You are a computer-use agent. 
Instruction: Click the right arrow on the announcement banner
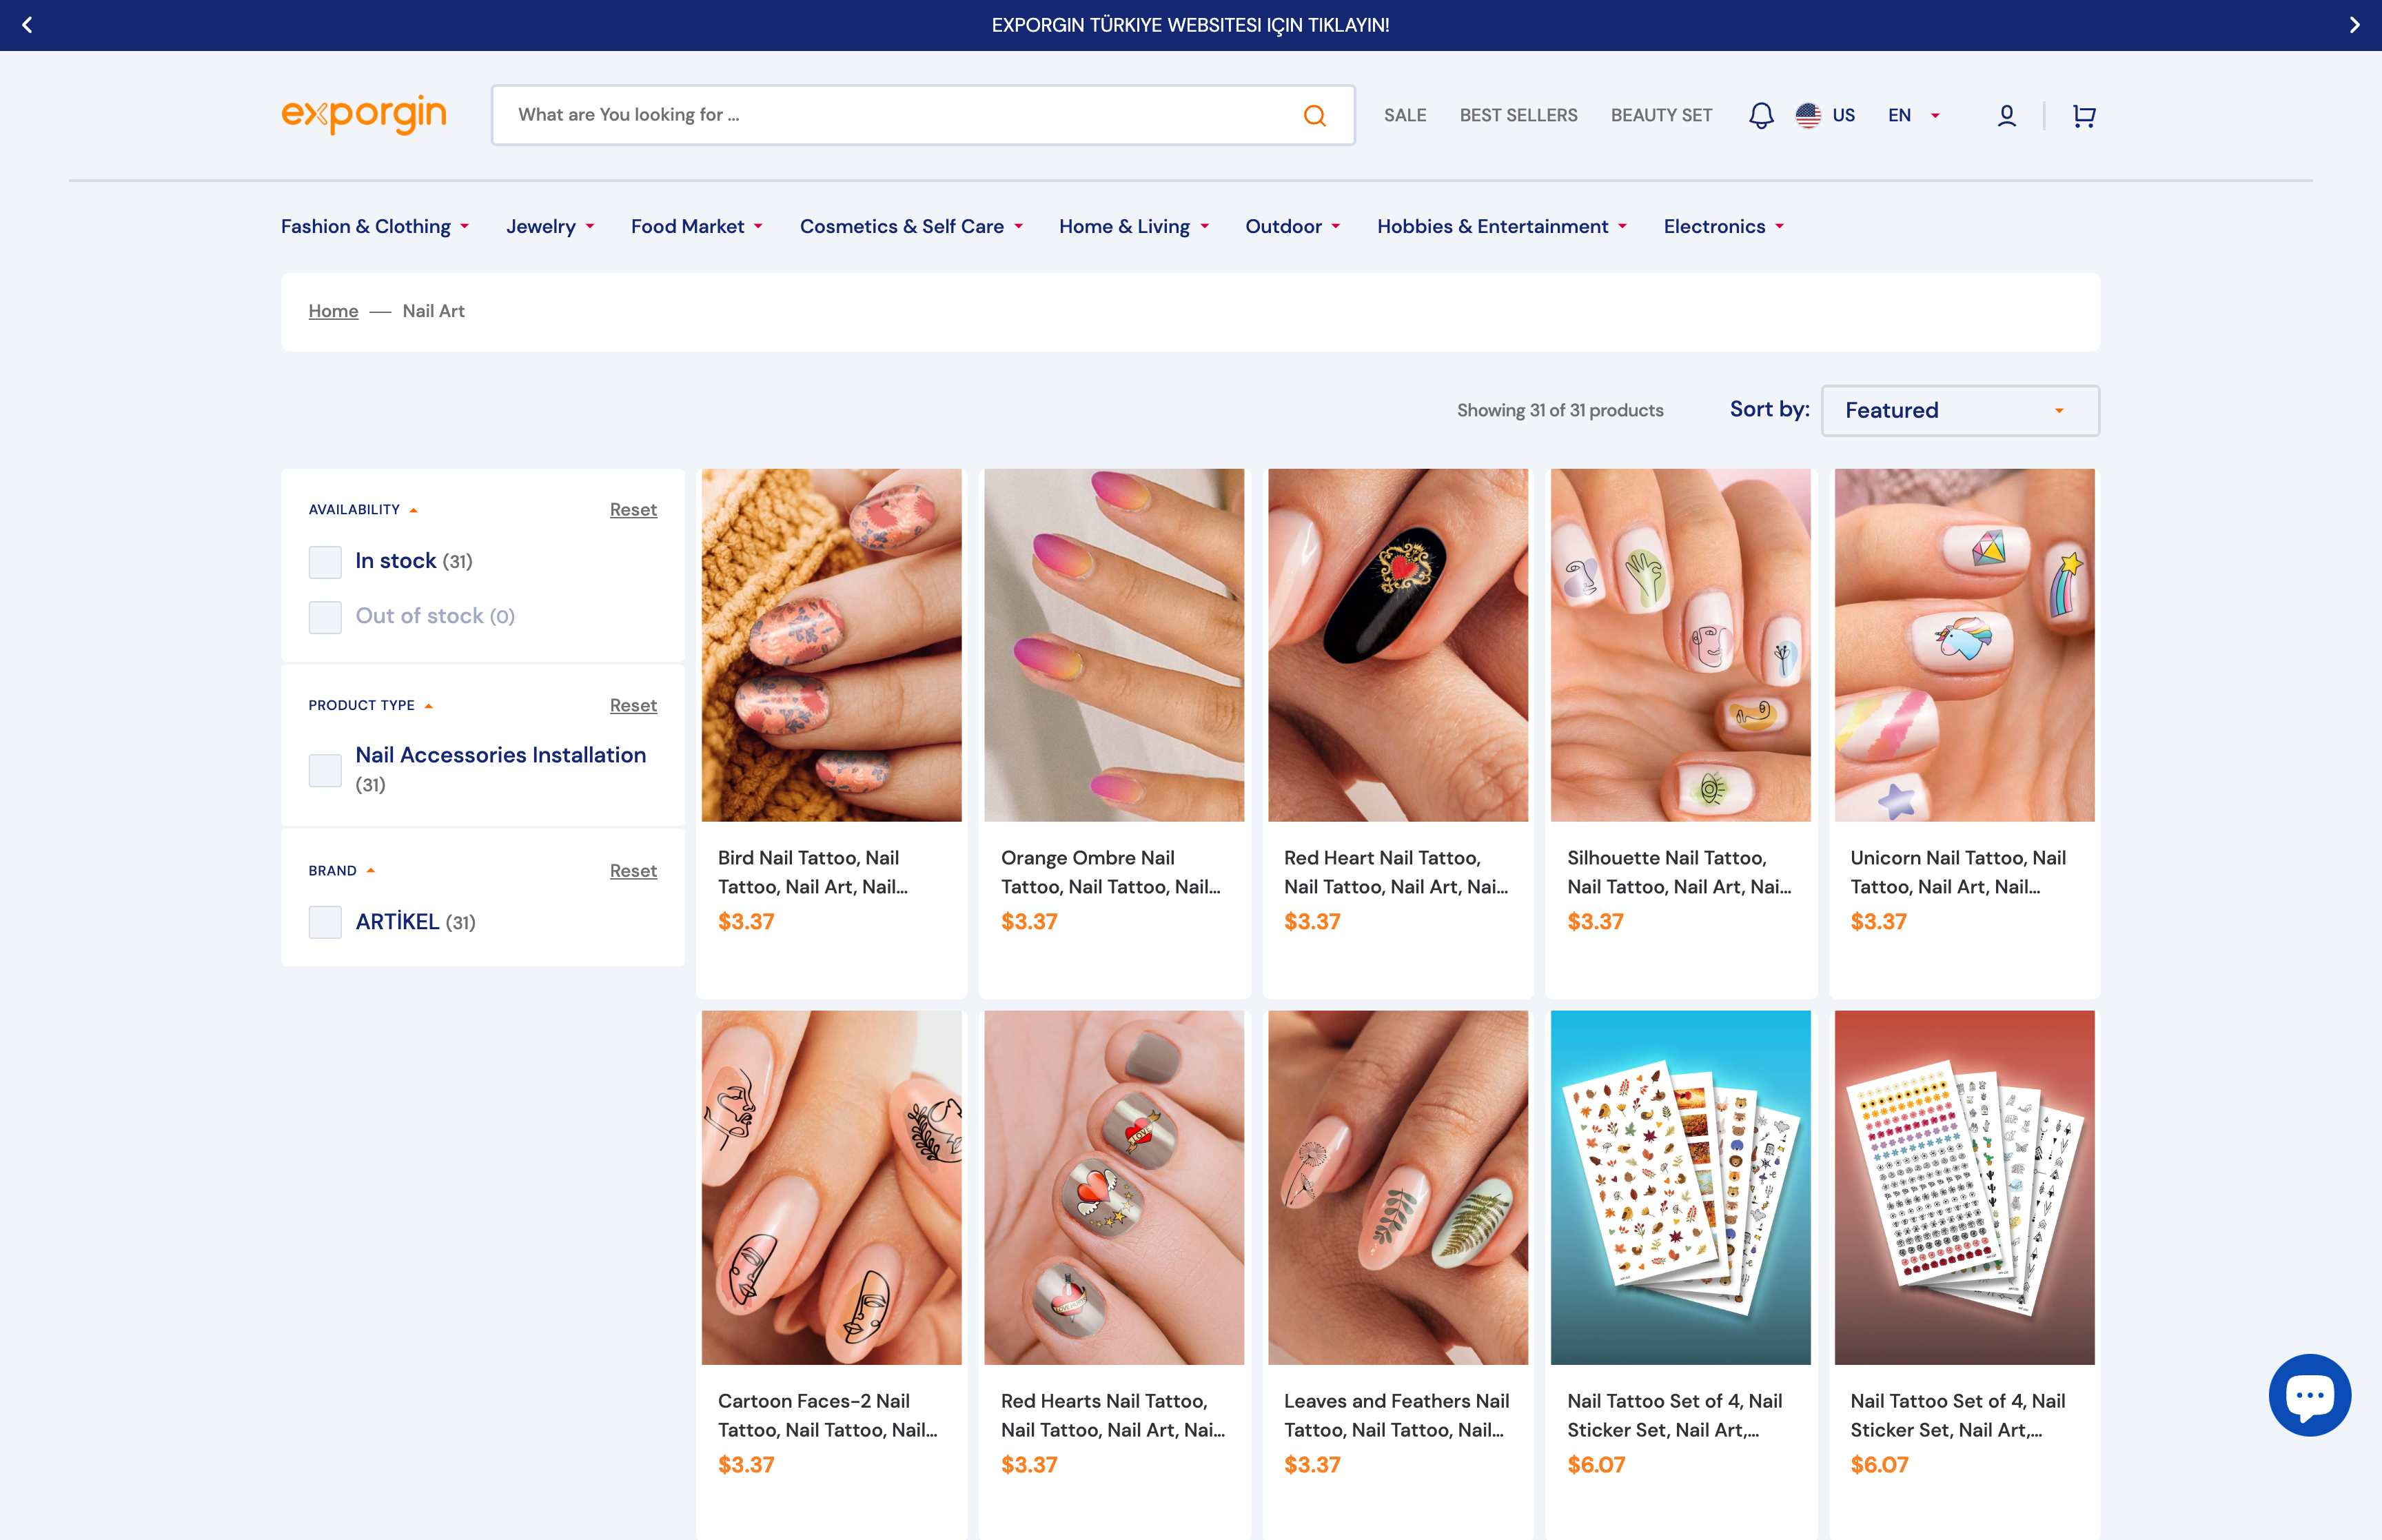[2354, 25]
